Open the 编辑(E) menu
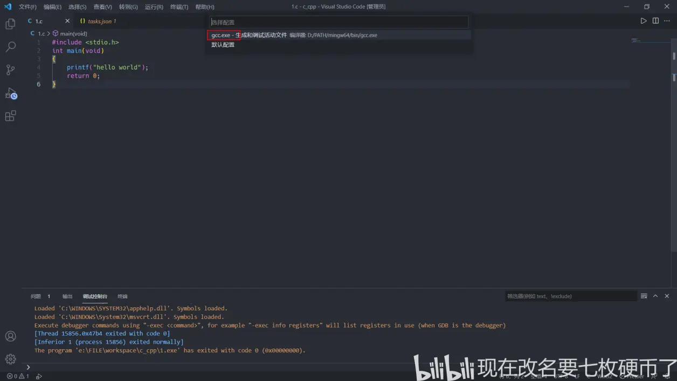Image resolution: width=677 pixels, height=381 pixels. pyautogui.click(x=52, y=6)
